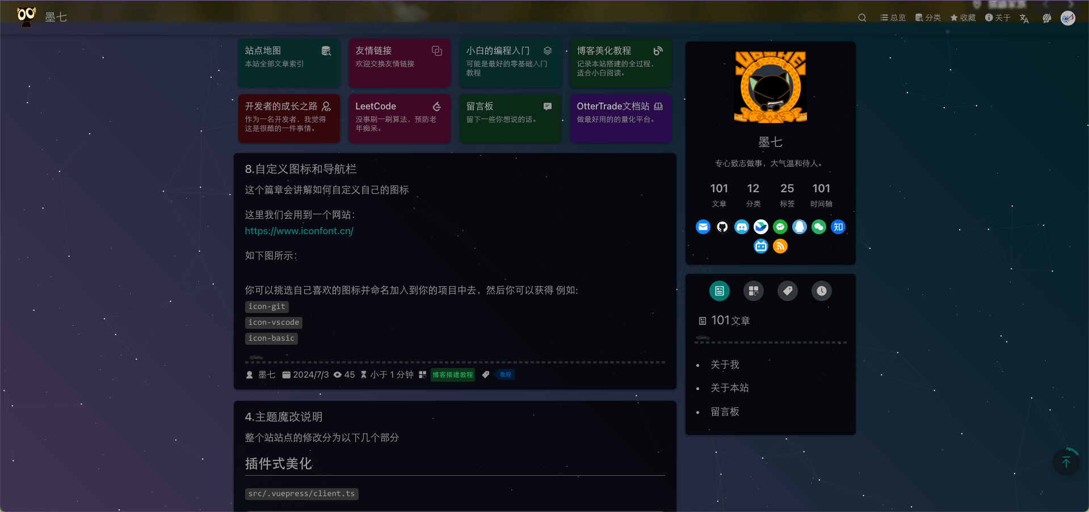The width and height of the screenshot is (1089, 512).
Task: Open the GitHub profile icon
Action: (x=722, y=227)
